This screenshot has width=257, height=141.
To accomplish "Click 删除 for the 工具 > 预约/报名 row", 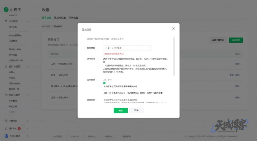I will (237, 97).
